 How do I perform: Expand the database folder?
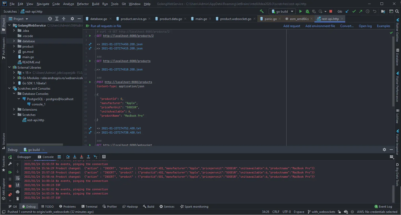(14, 41)
